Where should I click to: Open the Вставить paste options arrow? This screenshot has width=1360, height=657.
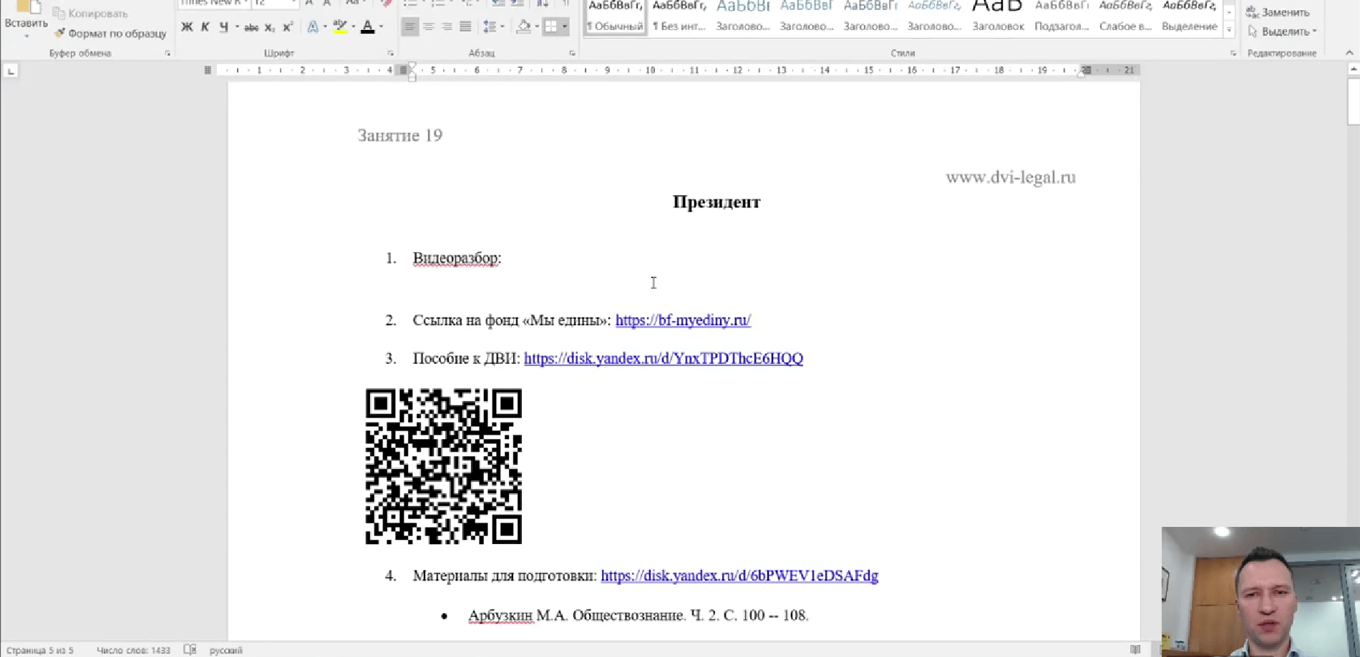(26, 35)
